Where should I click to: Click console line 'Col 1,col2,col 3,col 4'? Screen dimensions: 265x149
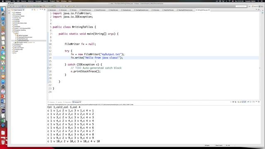[64, 107]
